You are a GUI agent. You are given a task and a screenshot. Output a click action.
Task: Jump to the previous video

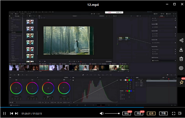tap(12, 114)
